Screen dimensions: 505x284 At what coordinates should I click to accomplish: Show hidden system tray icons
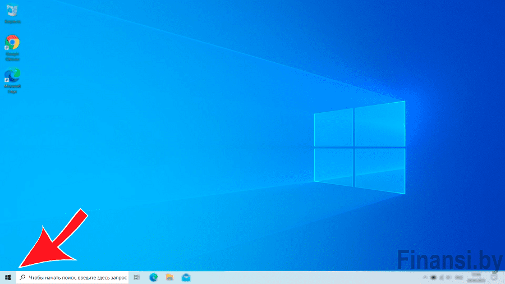click(x=425, y=277)
